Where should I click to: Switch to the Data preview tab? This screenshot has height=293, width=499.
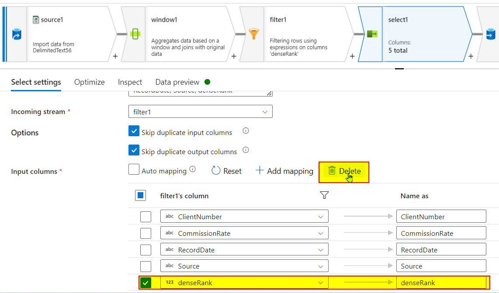click(x=177, y=82)
